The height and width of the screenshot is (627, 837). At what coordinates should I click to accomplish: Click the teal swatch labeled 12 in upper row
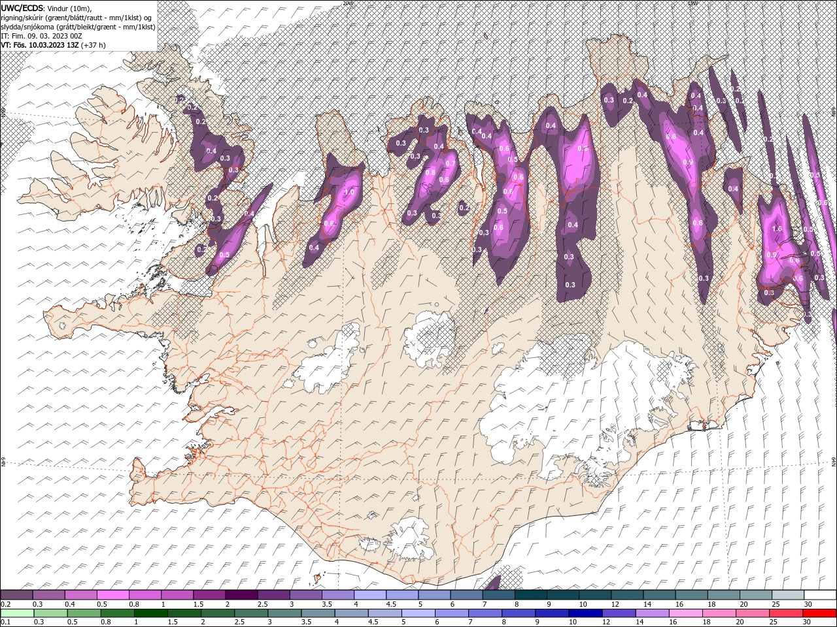pos(628,595)
